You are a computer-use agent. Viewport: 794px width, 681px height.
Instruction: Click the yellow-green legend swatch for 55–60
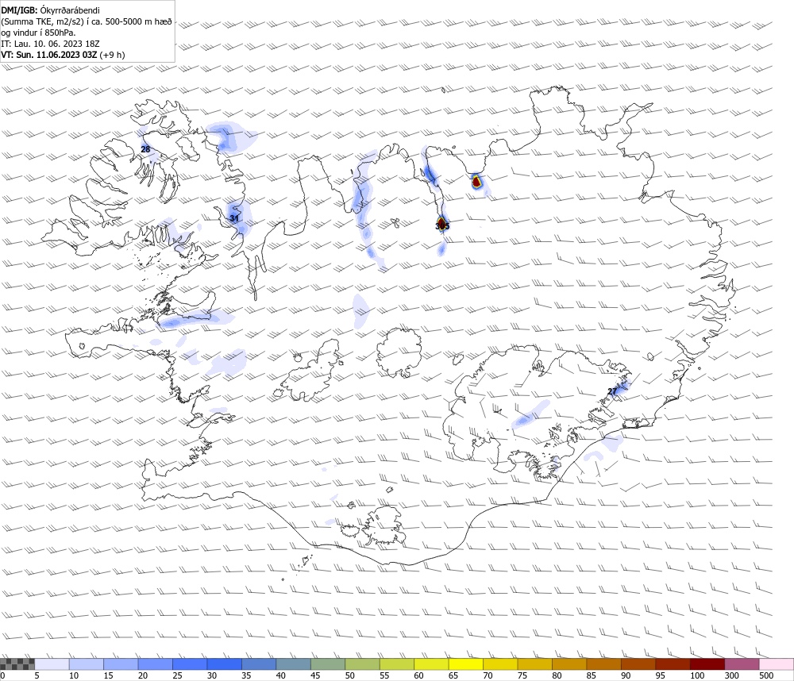[x=397, y=664]
